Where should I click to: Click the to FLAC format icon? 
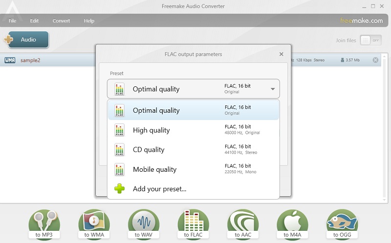click(x=193, y=225)
